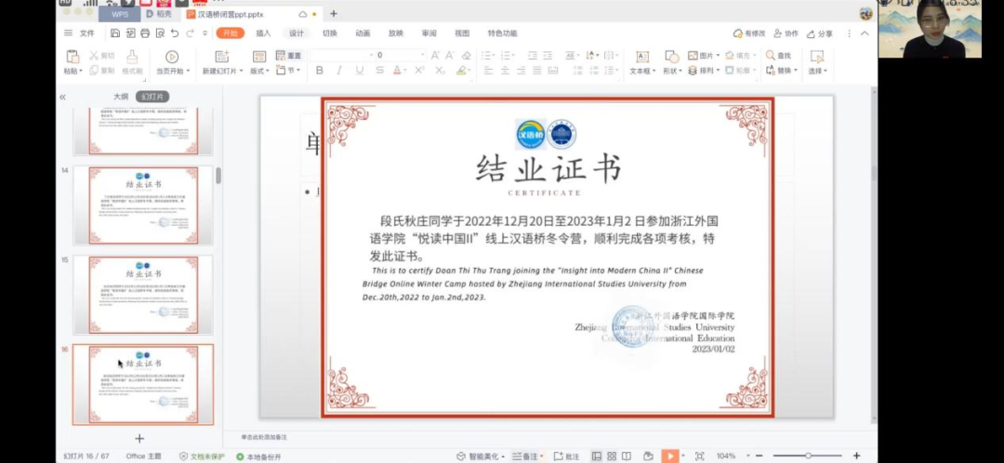Viewport: 1004px width, 463px height.
Task: Increase font size with the larger A icon
Action: 435,56
